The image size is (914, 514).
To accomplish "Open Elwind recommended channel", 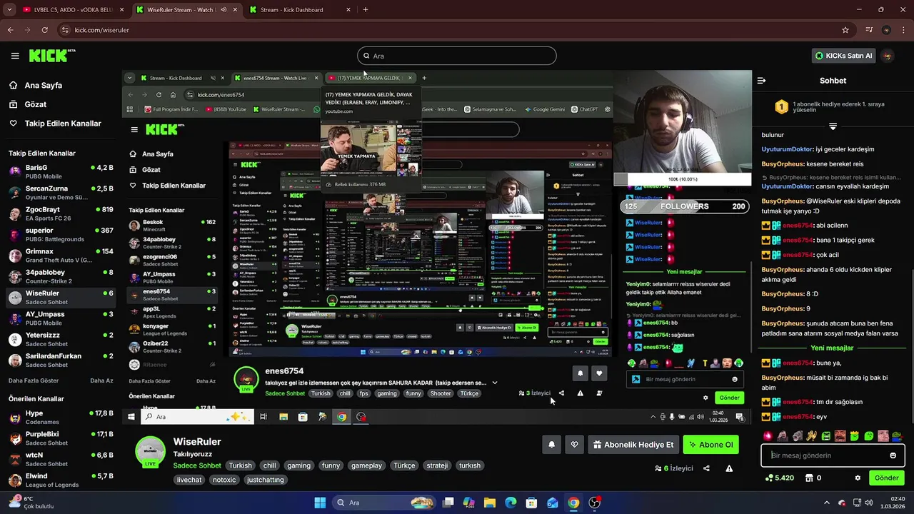I will click(x=61, y=480).
